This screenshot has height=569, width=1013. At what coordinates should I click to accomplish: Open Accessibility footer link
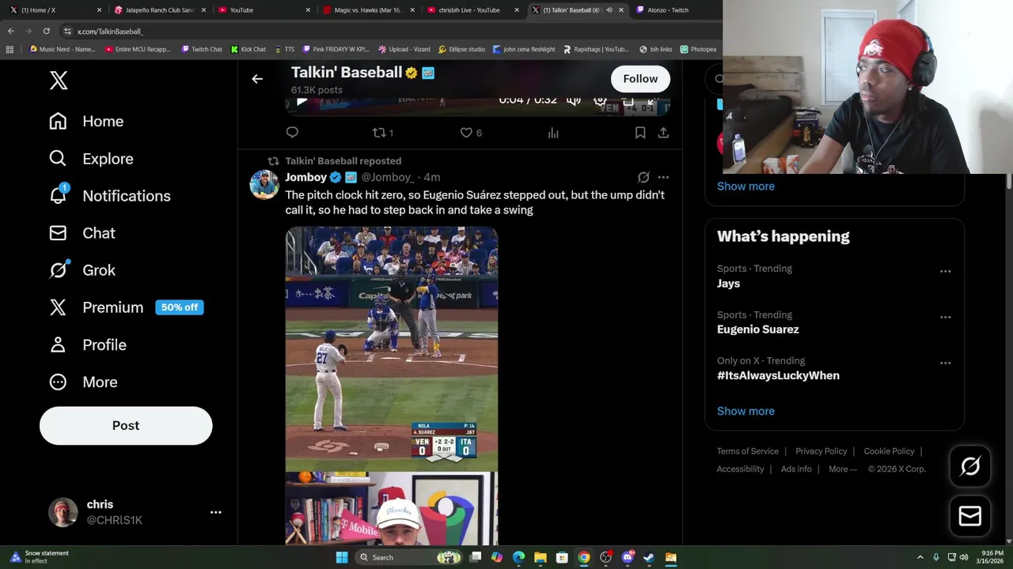740,469
